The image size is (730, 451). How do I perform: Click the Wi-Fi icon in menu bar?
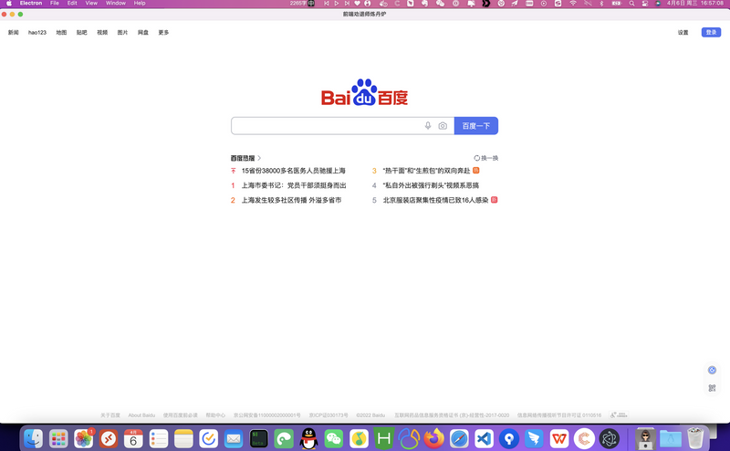click(x=573, y=4)
